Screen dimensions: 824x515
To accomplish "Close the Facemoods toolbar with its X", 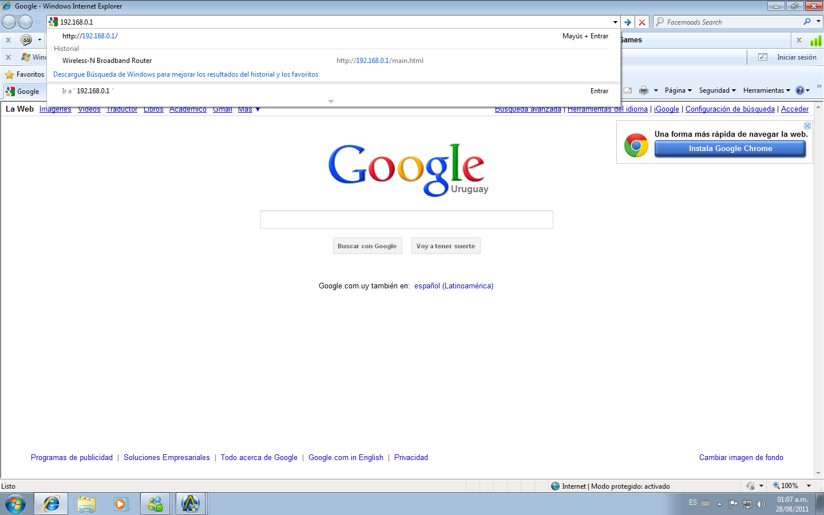I will point(8,40).
